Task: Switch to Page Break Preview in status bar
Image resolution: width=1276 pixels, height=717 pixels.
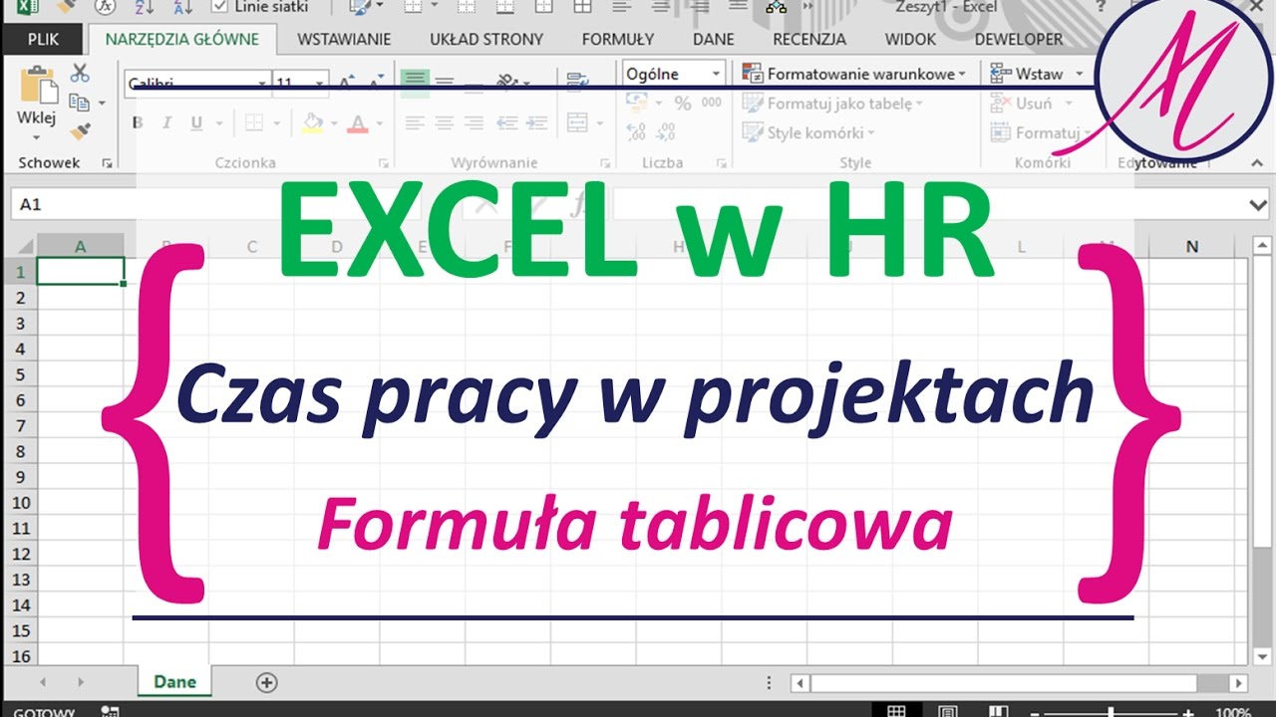Action: (1000, 711)
